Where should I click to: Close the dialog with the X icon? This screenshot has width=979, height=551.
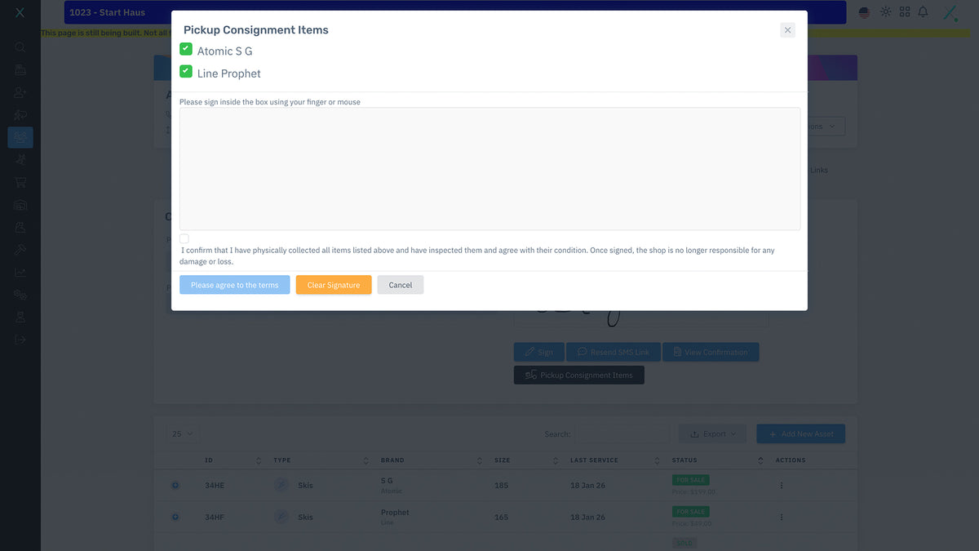787,30
